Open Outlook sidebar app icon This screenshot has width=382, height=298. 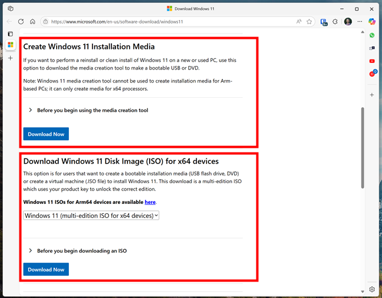[372, 48]
